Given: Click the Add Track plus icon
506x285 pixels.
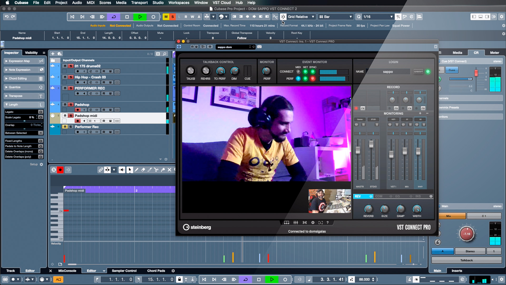Looking at the screenshot, I should [x=53, y=54].
